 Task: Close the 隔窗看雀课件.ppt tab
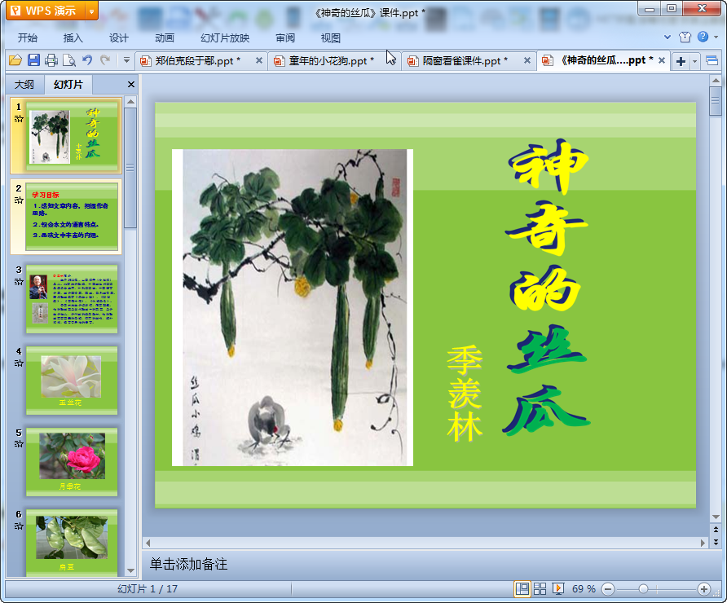[527, 60]
